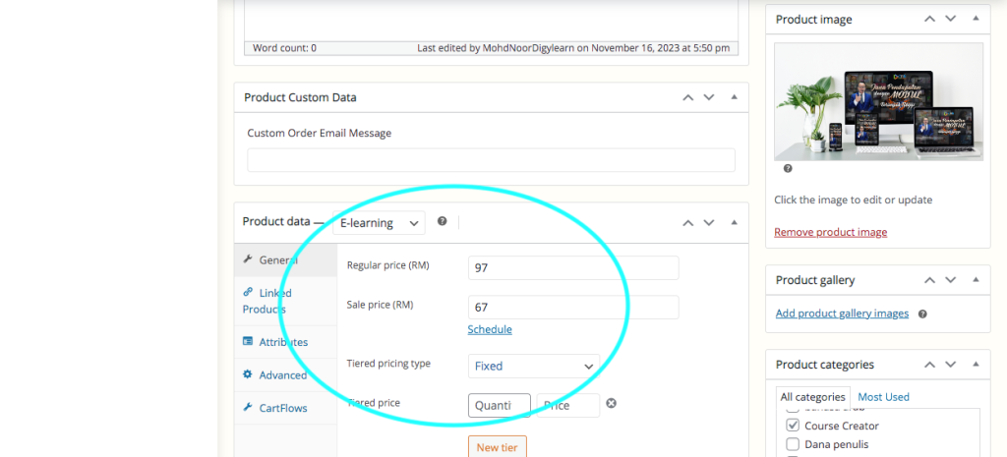Click the help icon beside E-learning dropdown
The height and width of the screenshot is (457, 1007).
443,222
